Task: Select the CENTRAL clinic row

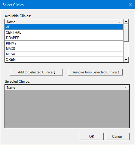Action: pyautogui.click(x=64, y=32)
